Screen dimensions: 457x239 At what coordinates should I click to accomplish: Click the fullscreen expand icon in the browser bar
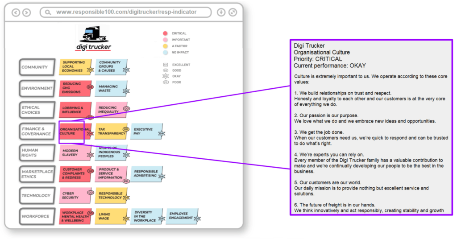click(x=233, y=12)
